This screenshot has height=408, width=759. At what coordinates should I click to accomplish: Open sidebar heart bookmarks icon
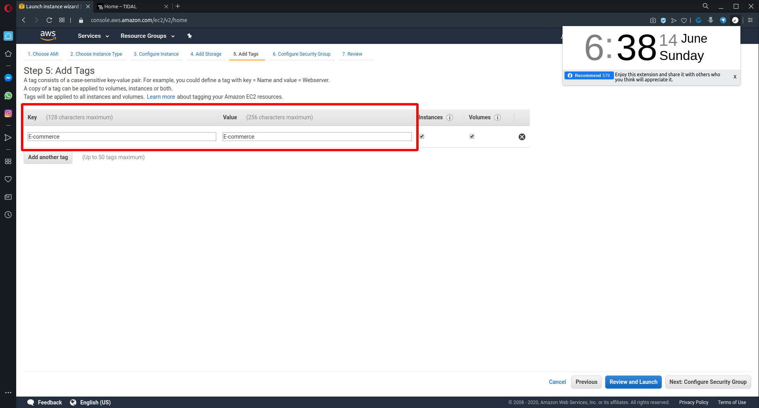click(8, 179)
